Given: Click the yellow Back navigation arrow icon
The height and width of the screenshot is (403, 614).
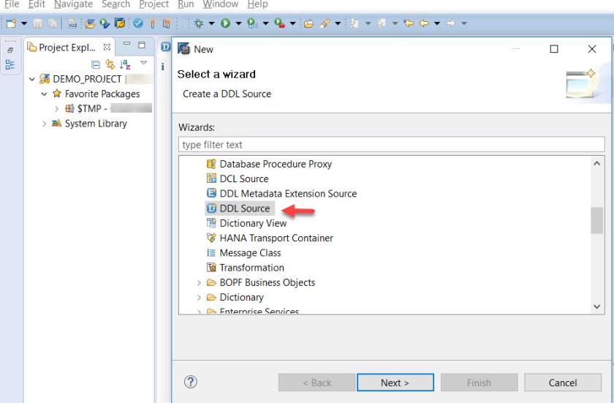Looking at the screenshot, I should click(424, 23).
